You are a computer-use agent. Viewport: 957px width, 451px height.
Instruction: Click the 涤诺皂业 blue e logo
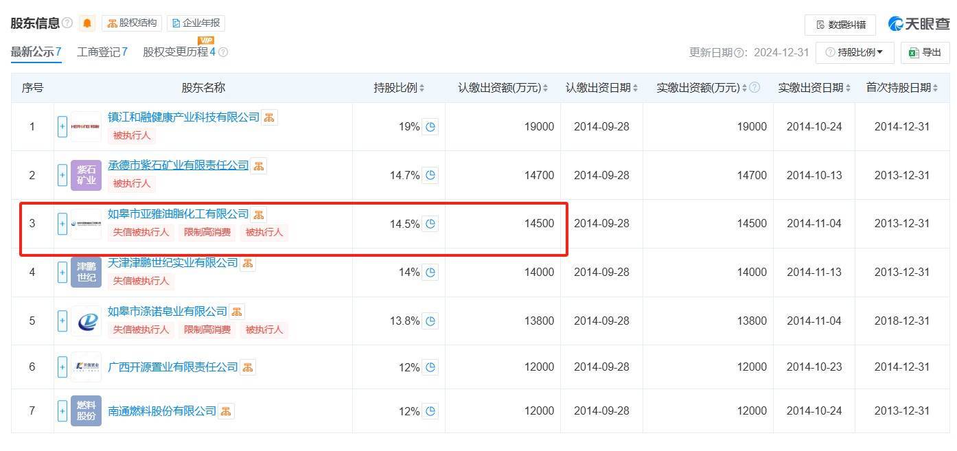(86, 321)
